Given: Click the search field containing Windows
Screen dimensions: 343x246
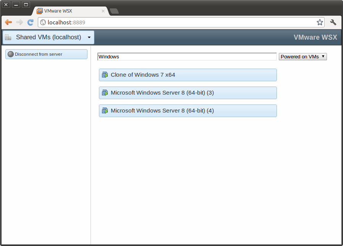Looking at the screenshot, I should click(187, 56).
